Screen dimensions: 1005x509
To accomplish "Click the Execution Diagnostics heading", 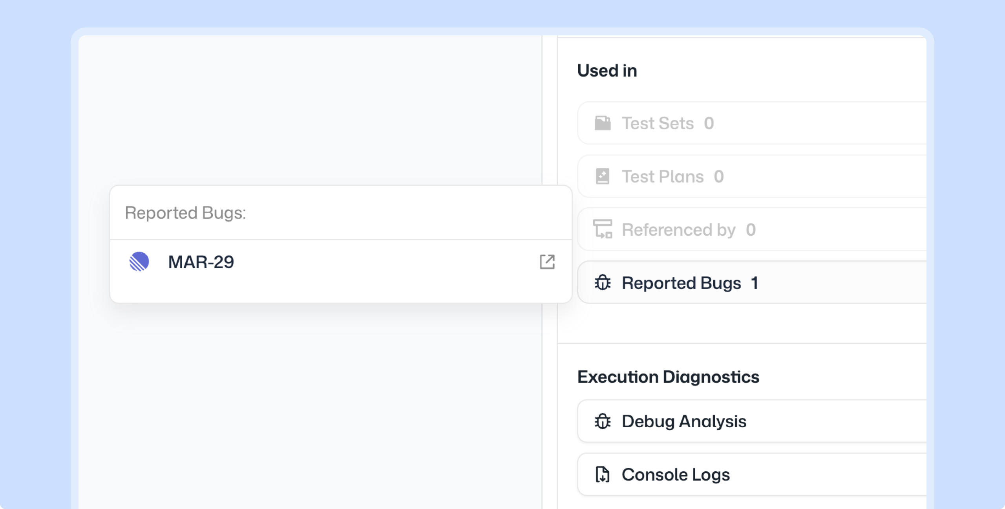I will click(668, 377).
